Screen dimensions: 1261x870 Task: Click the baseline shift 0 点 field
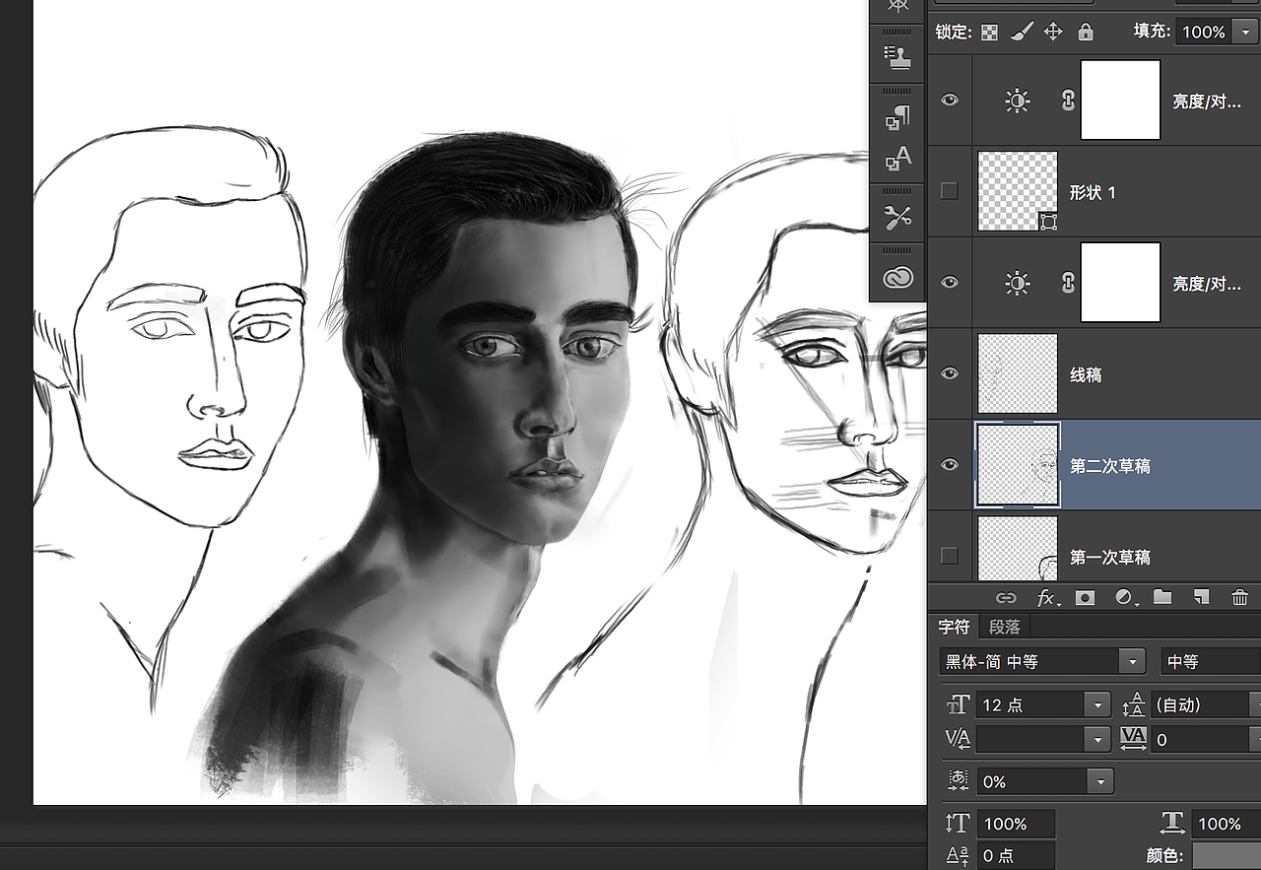click(x=1016, y=856)
